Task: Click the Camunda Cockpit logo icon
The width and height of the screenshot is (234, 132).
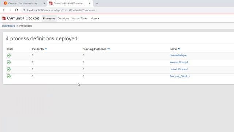Action: pos(4,18)
